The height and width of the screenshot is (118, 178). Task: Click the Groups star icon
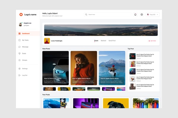click(x=20, y=60)
